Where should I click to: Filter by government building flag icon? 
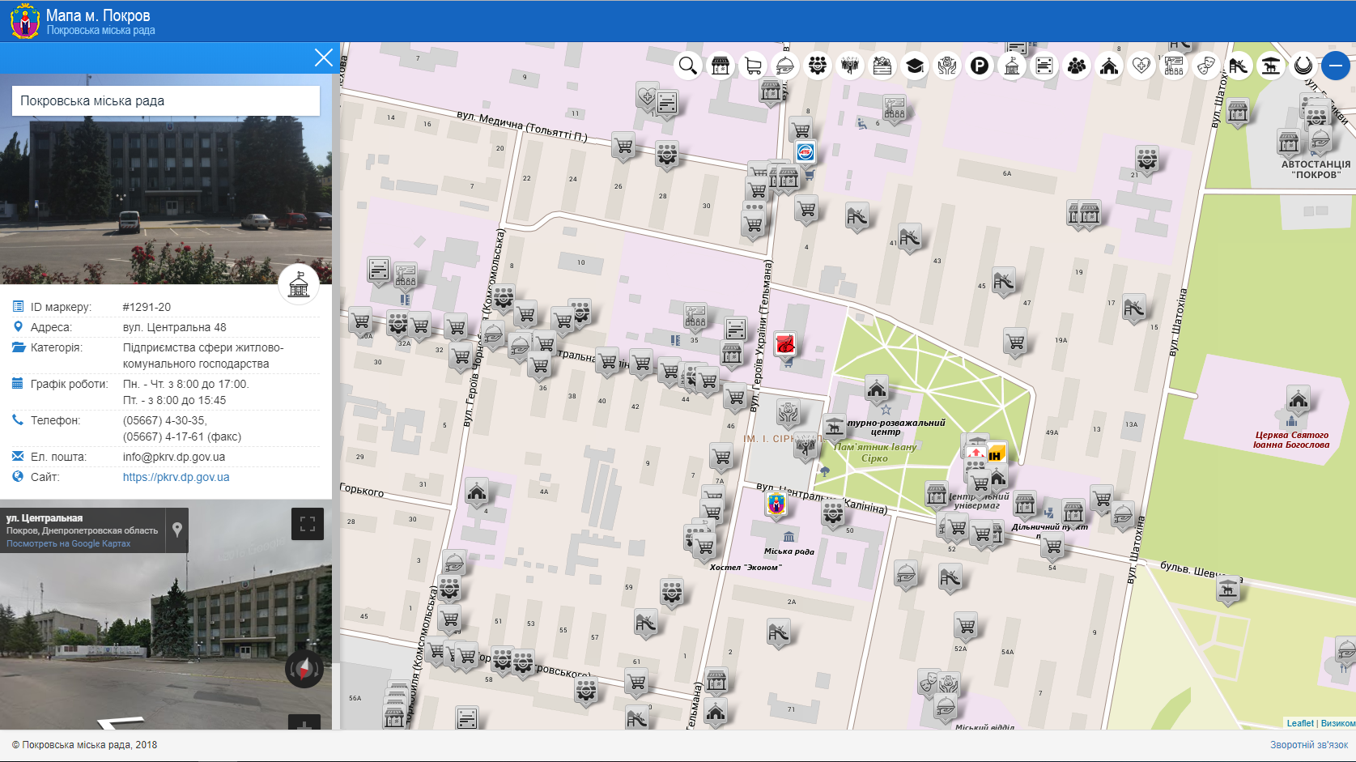[1012, 66]
